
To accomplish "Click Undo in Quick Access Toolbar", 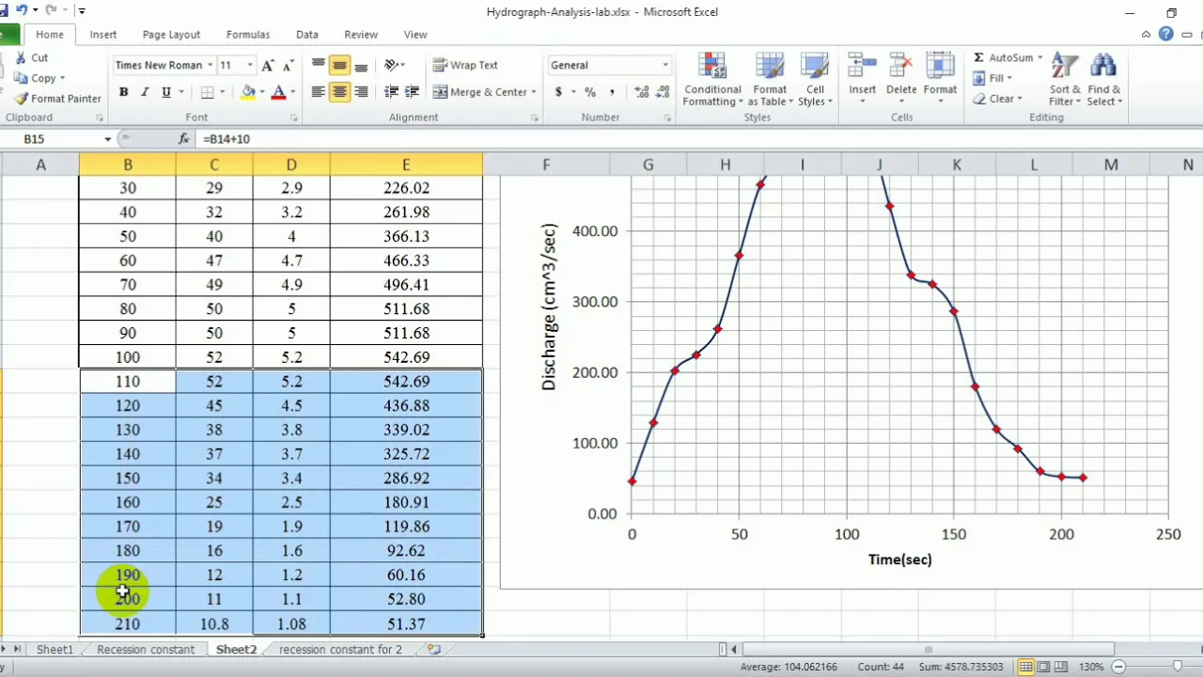I will pyautogui.click(x=22, y=10).
